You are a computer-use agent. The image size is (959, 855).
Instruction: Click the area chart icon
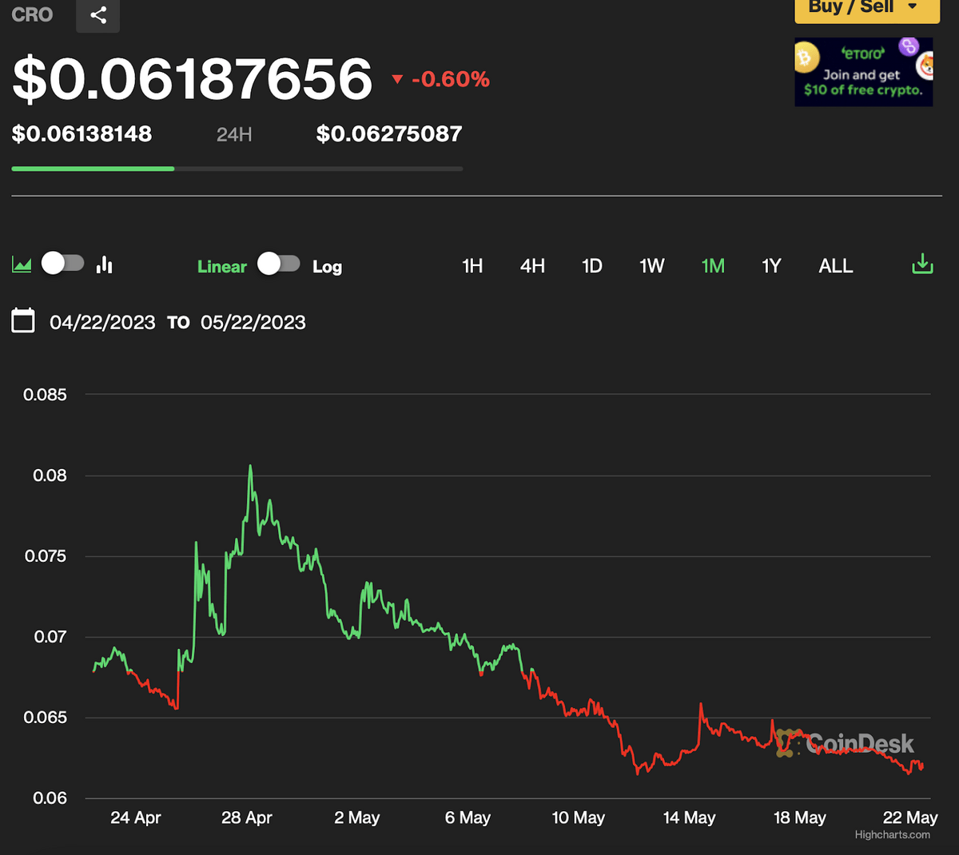click(22, 264)
